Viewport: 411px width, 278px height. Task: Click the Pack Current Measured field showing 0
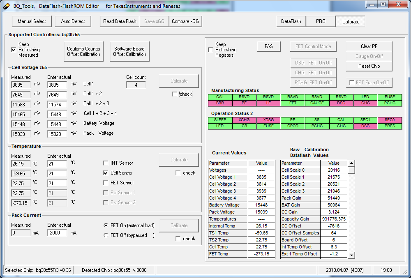click(x=21, y=233)
